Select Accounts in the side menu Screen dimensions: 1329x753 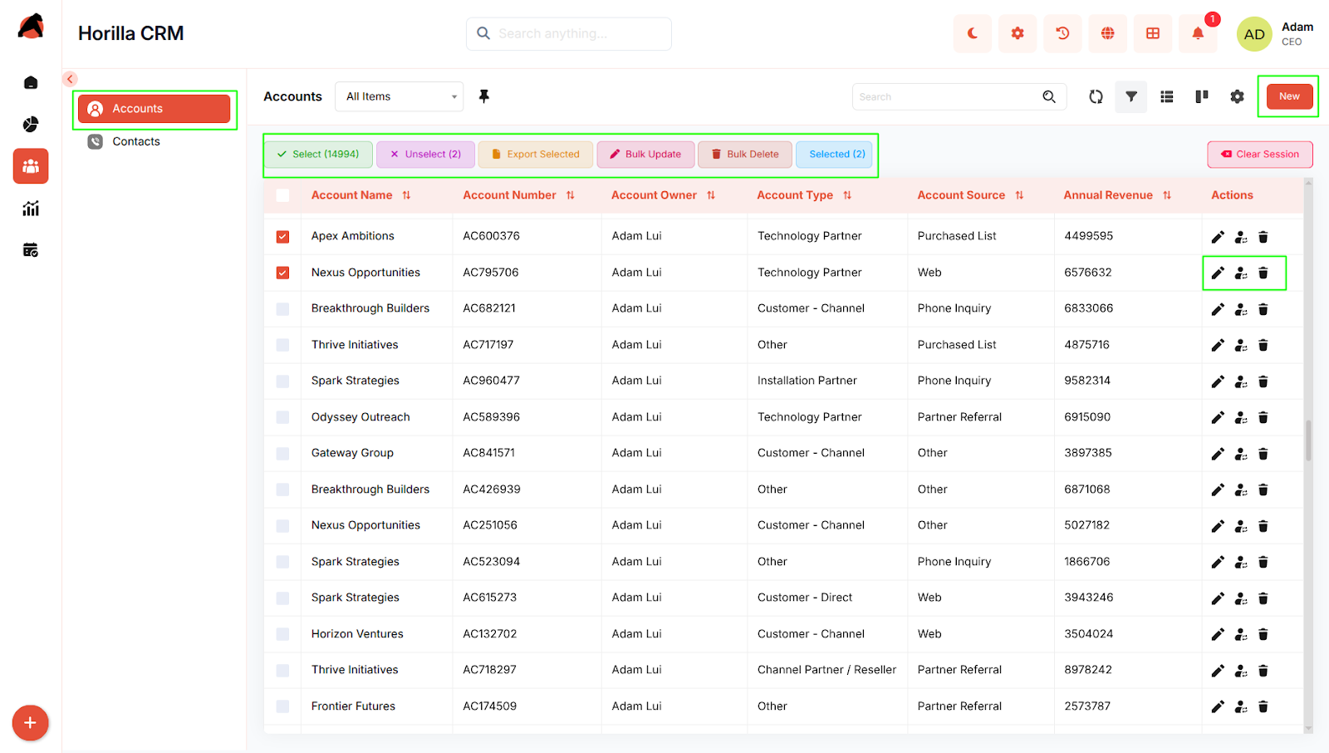tap(154, 109)
